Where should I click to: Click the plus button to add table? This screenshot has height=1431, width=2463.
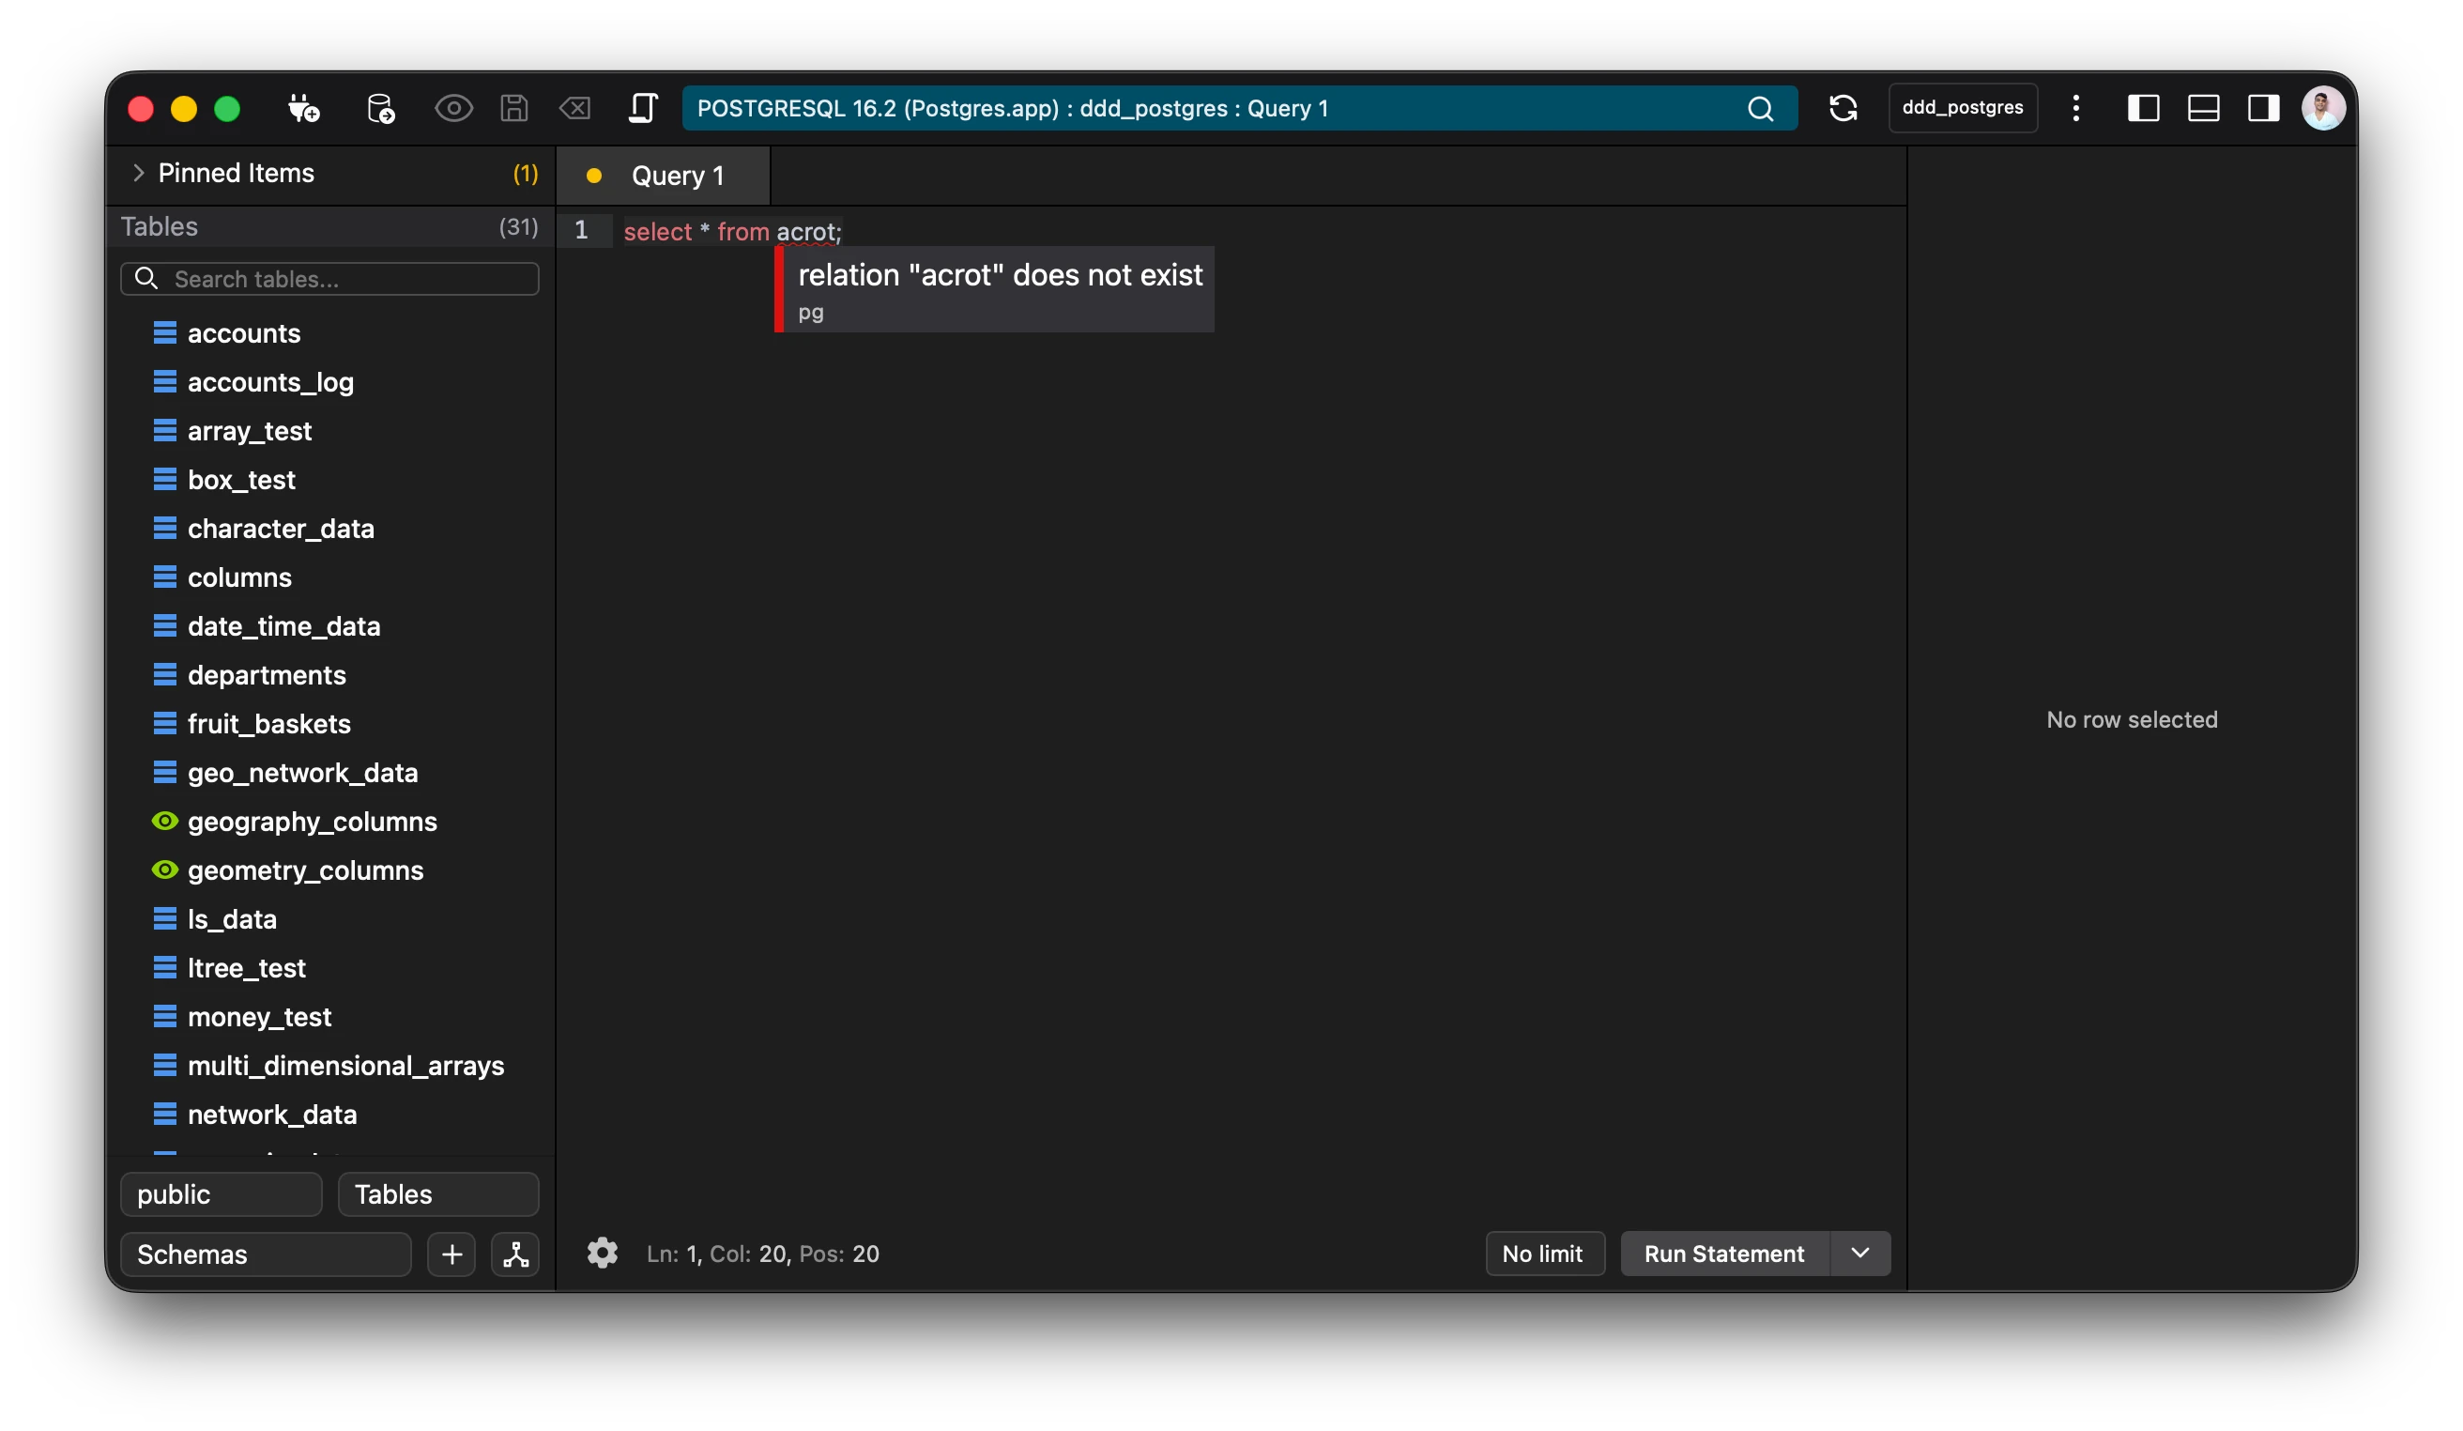coord(451,1254)
